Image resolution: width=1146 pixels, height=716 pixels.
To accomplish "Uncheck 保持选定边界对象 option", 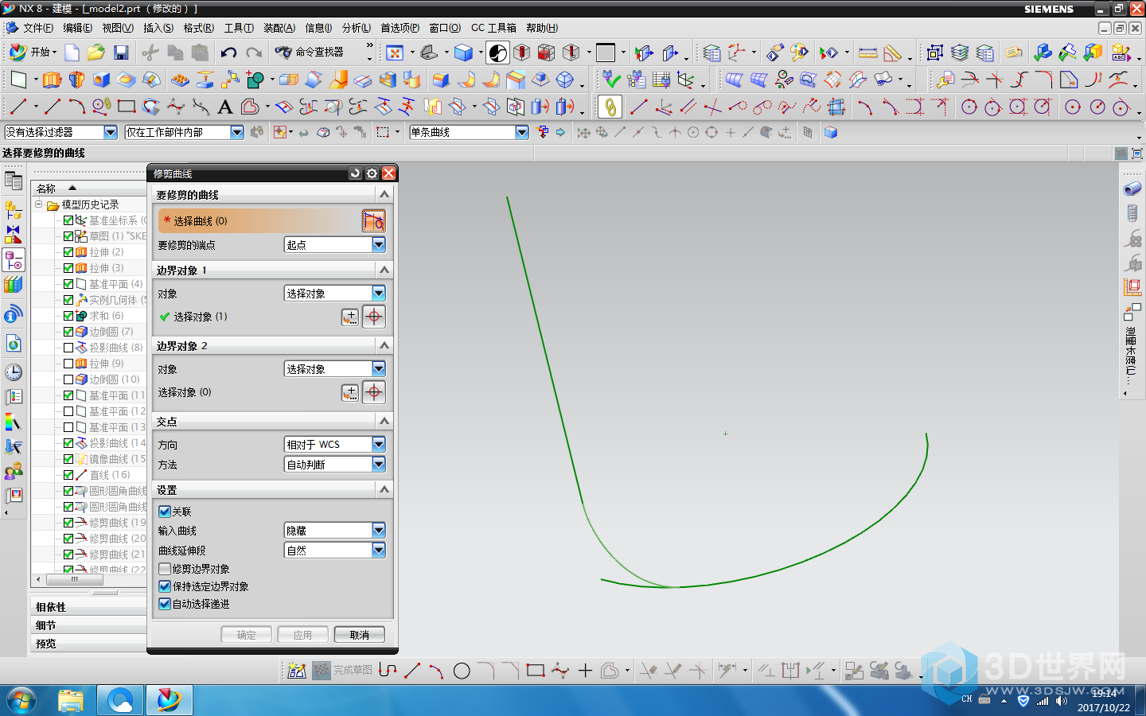I will [x=165, y=586].
